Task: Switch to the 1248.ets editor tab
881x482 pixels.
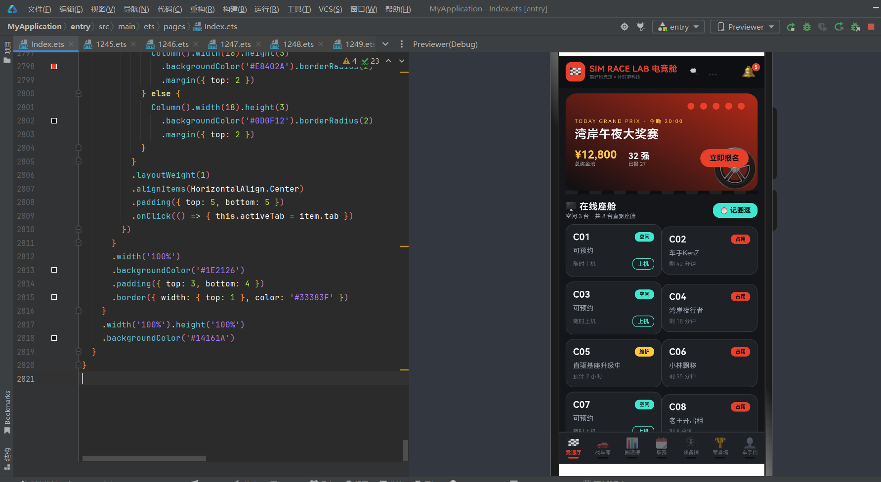Action: pos(298,44)
